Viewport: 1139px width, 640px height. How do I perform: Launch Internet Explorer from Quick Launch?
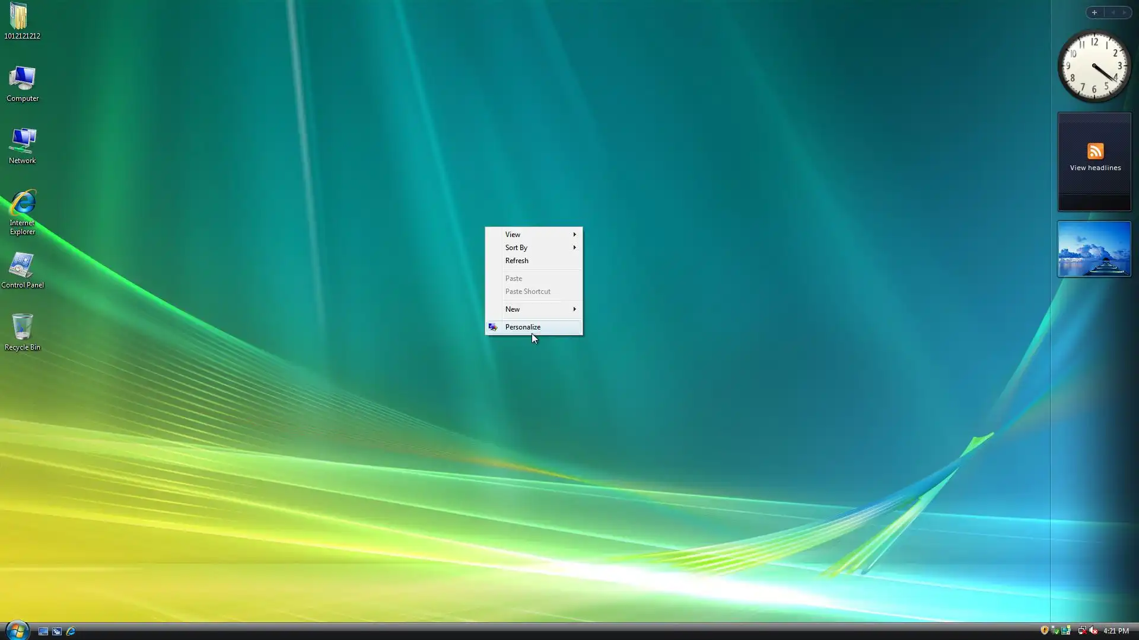tap(71, 631)
